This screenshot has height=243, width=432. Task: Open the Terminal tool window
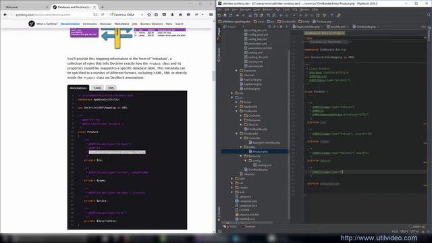248,227
